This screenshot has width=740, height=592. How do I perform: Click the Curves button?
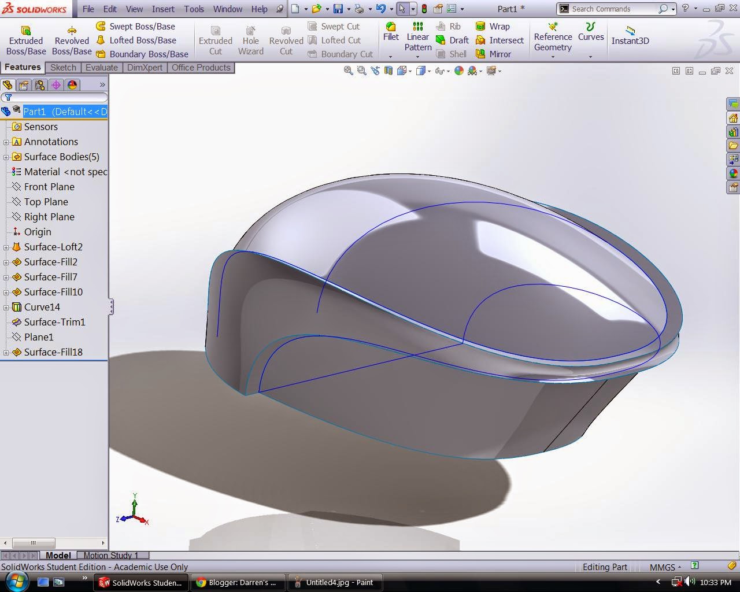590,36
